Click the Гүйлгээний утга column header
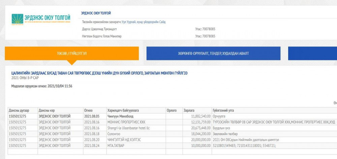This screenshot has width=337, height=159. coord(274,110)
